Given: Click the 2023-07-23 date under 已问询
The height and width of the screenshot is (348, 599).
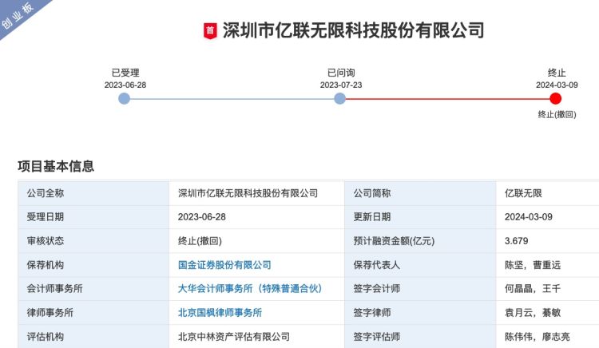Looking at the screenshot, I should pos(340,85).
